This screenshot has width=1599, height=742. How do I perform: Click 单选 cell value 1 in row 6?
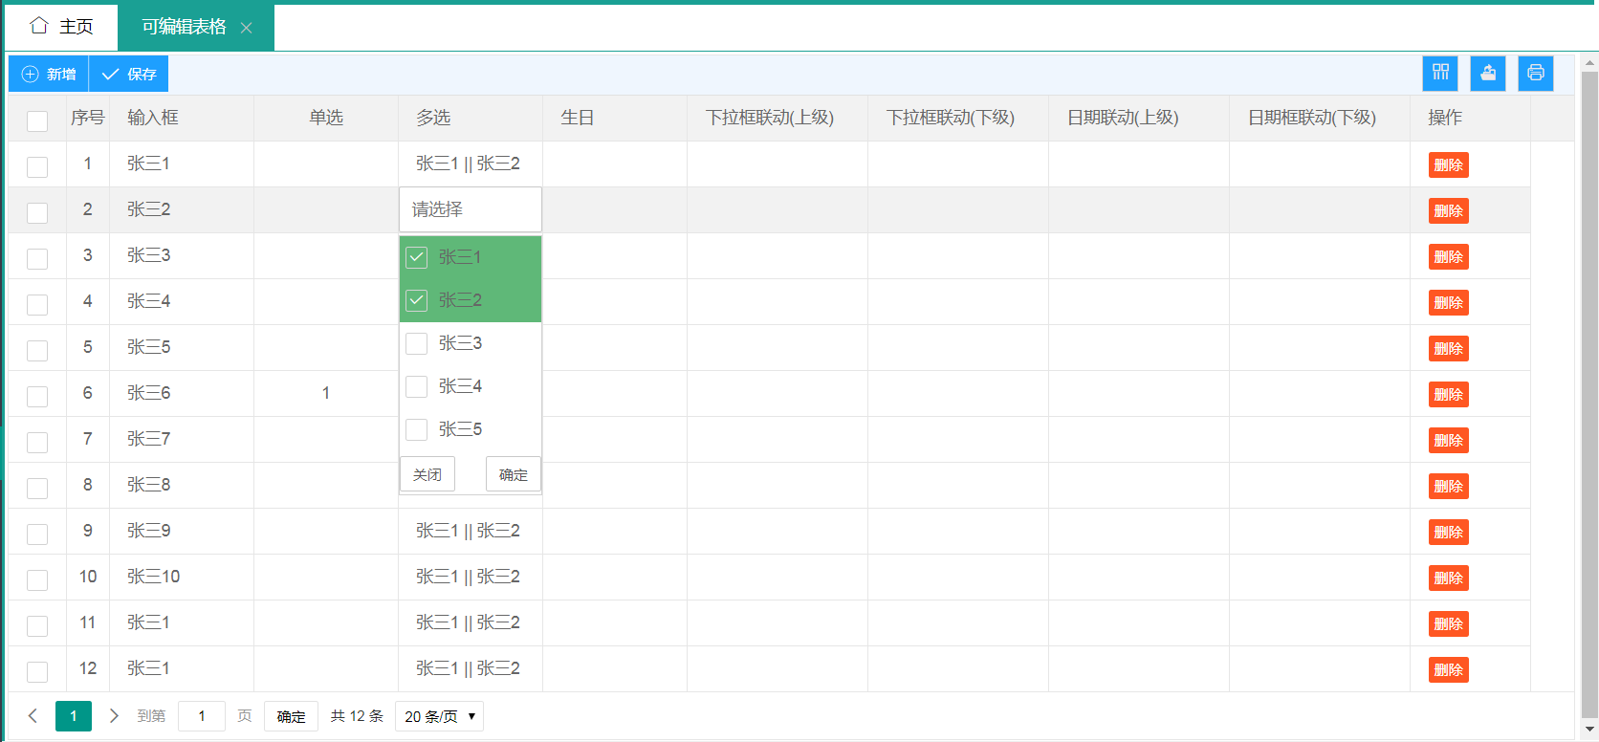point(326,393)
